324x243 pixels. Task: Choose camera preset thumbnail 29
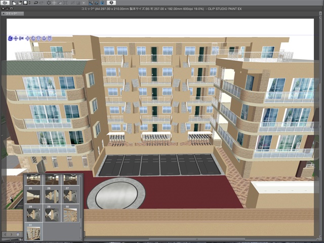52,213
